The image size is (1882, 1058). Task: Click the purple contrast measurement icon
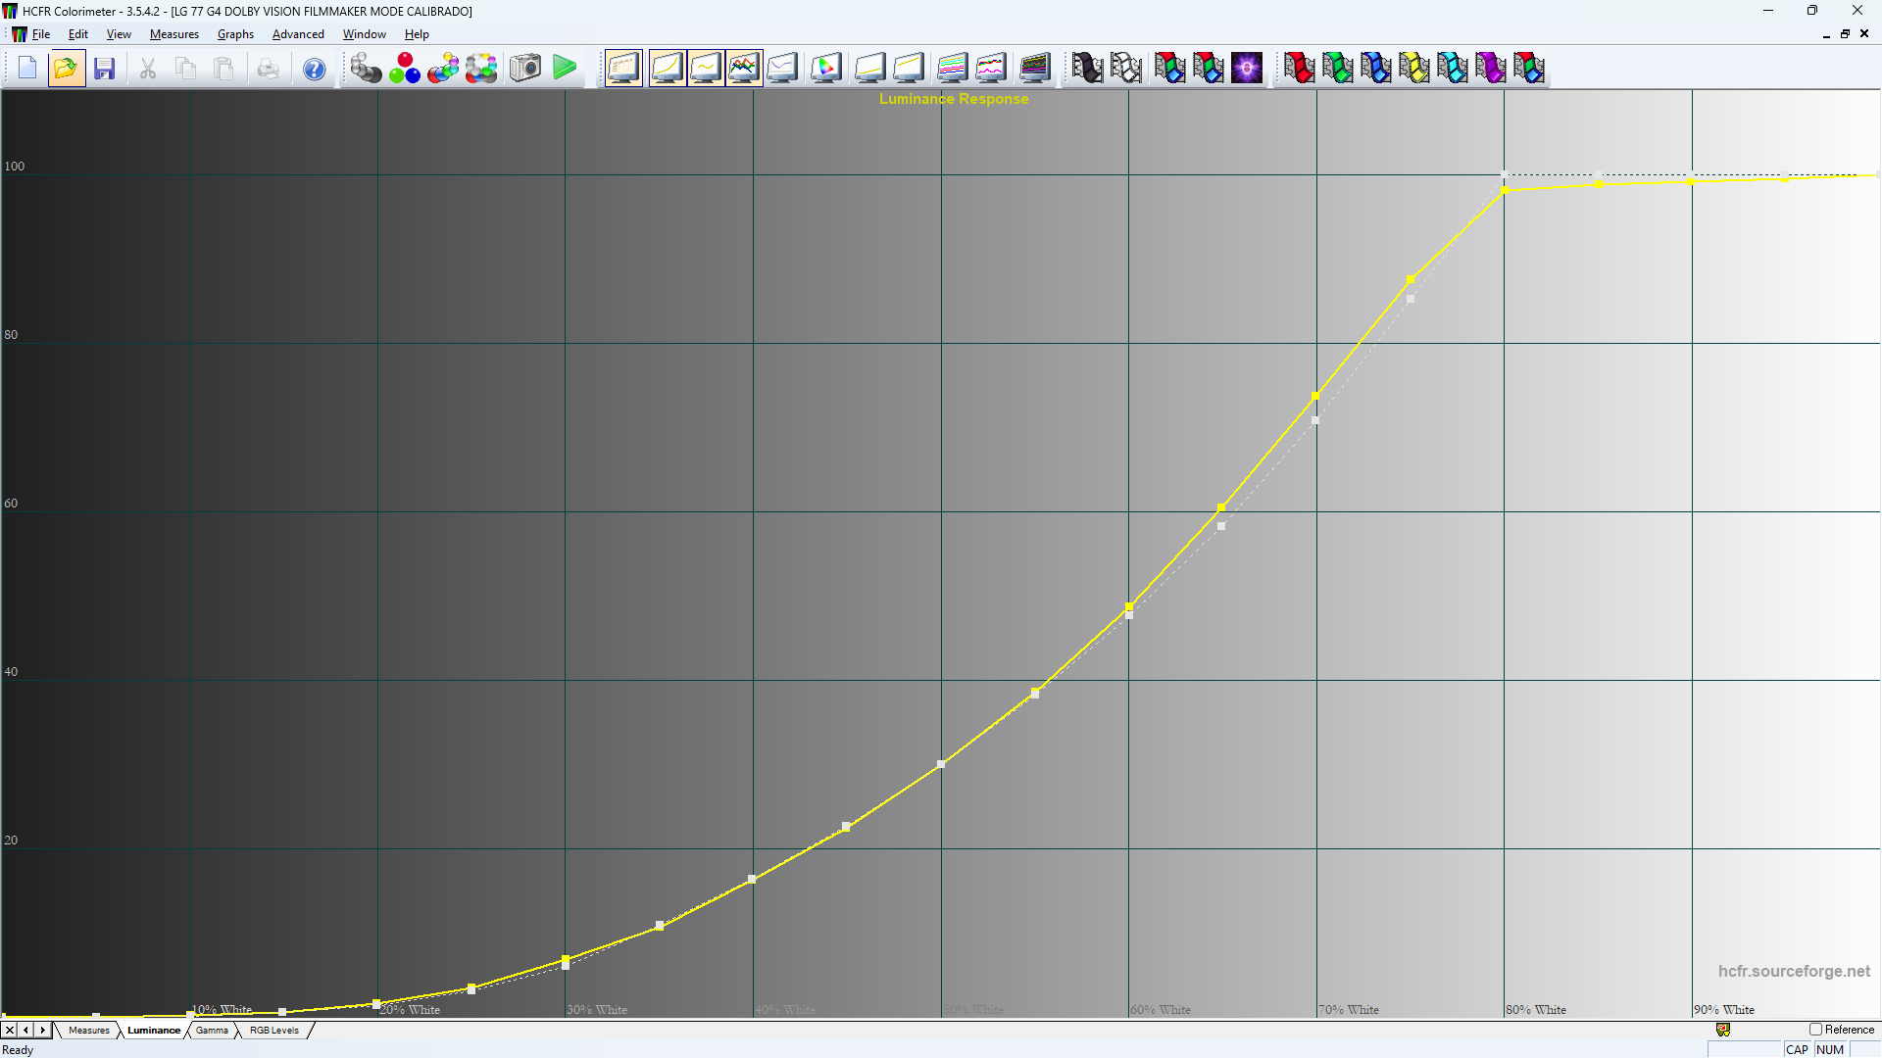pos(1247,68)
